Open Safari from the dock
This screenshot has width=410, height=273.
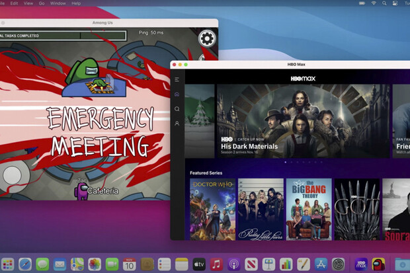click(24, 264)
